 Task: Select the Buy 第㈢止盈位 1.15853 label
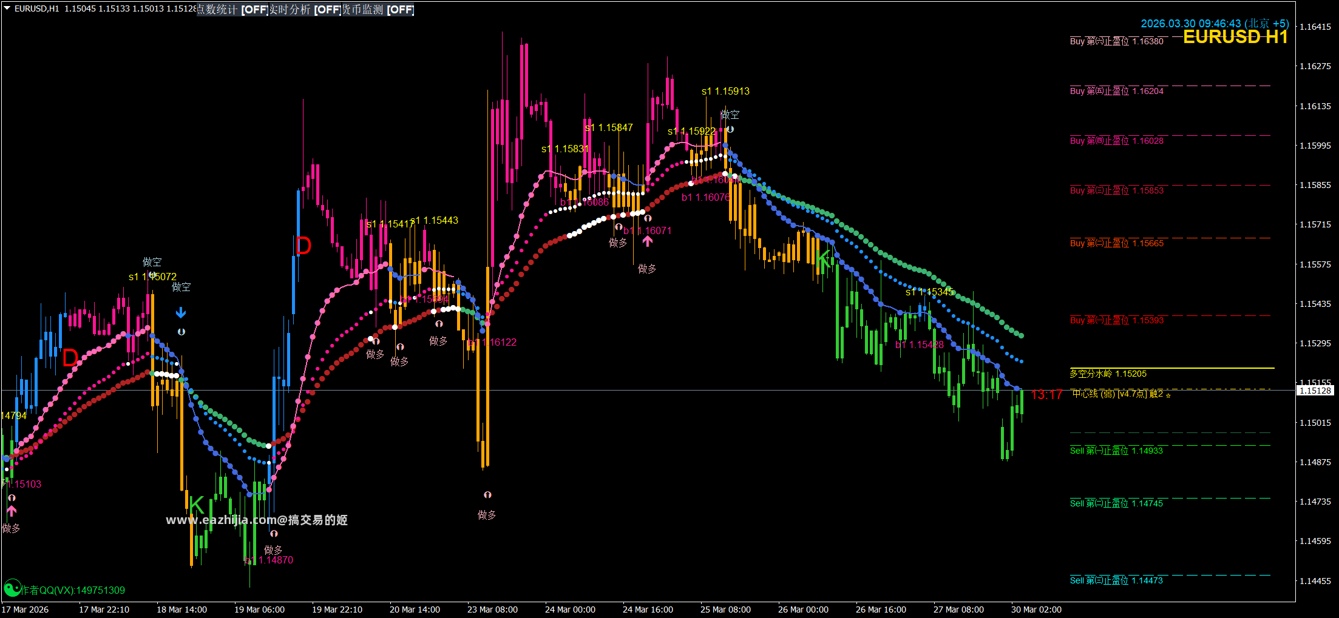point(1116,190)
